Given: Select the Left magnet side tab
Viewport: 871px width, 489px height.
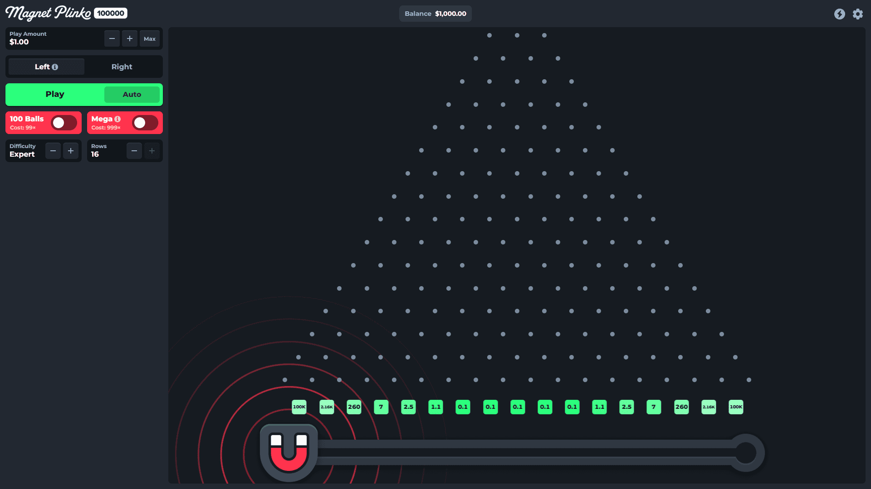Looking at the screenshot, I should [x=46, y=67].
